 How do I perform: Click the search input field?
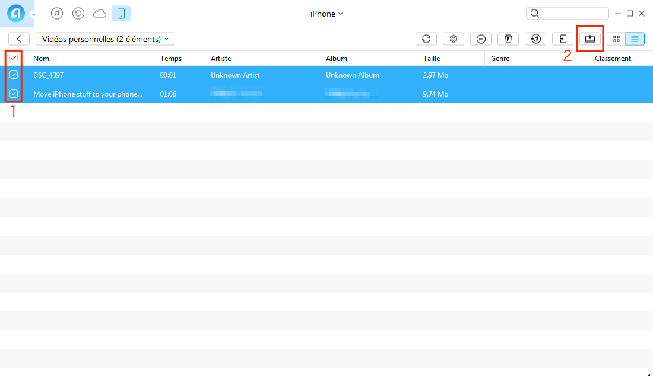tap(567, 13)
